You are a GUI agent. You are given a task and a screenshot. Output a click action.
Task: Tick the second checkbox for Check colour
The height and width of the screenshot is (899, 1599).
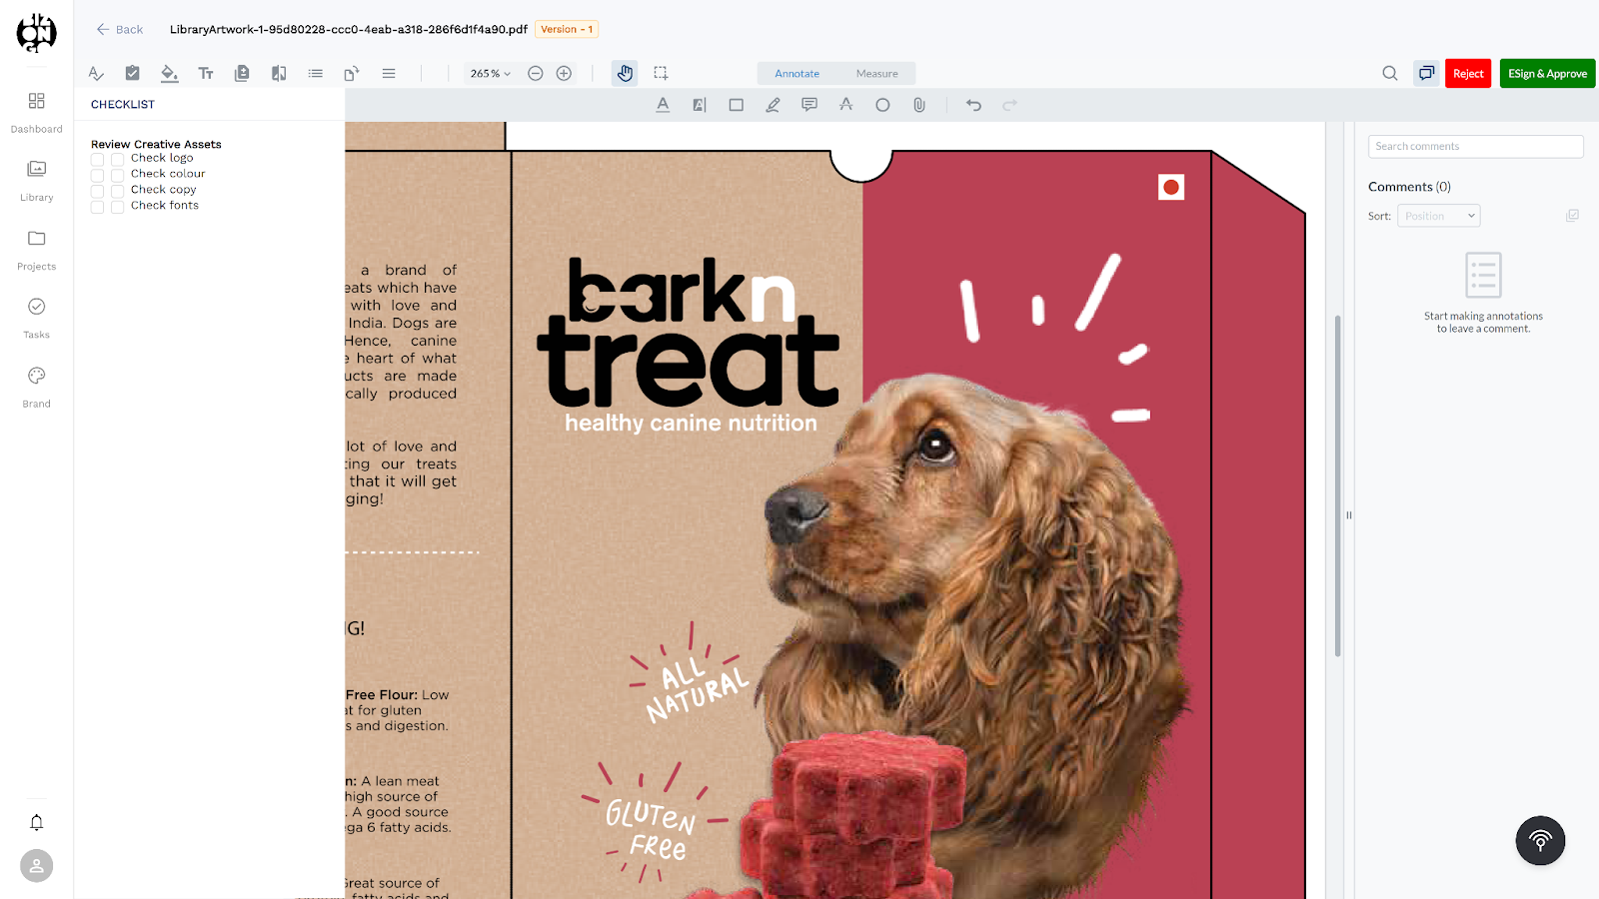pos(117,175)
